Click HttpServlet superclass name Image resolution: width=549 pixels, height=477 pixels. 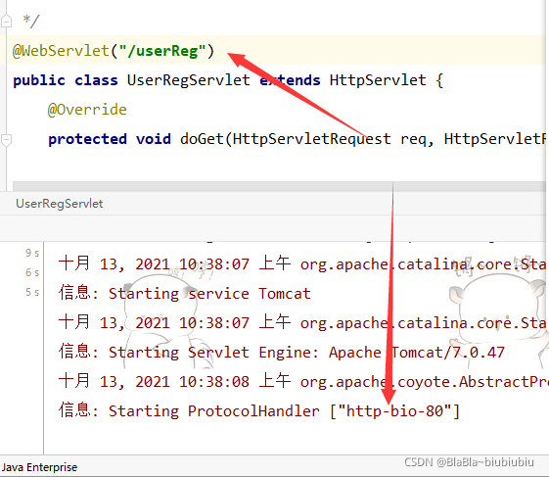pyautogui.click(x=378, y=80)
